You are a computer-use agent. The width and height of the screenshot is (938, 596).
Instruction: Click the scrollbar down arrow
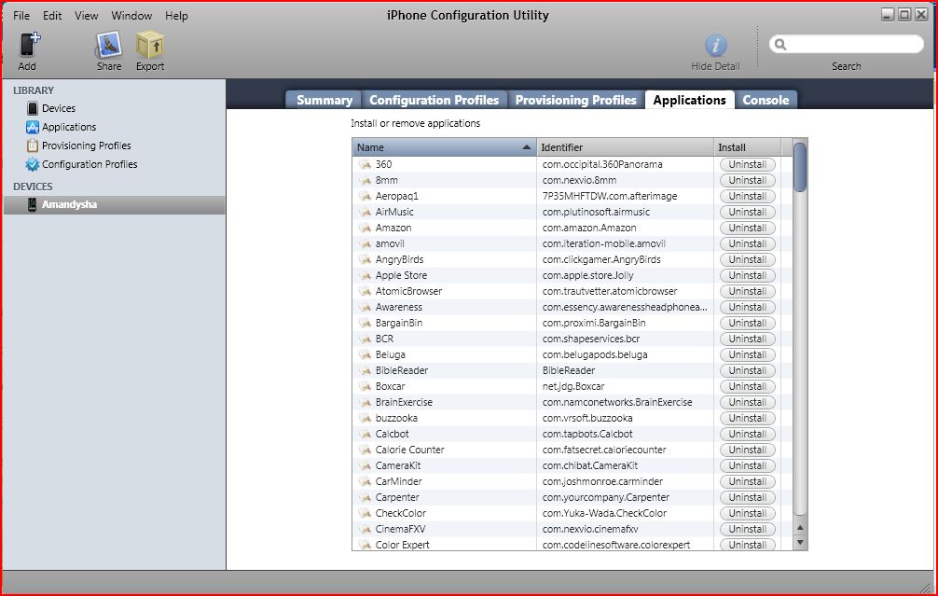[x=800, y=543]
